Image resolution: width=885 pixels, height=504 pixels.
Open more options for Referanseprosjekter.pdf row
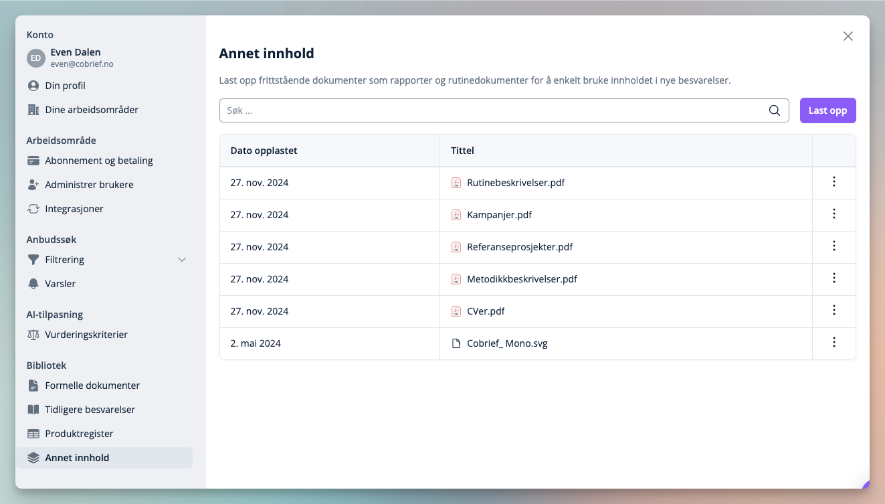[833, 246]
